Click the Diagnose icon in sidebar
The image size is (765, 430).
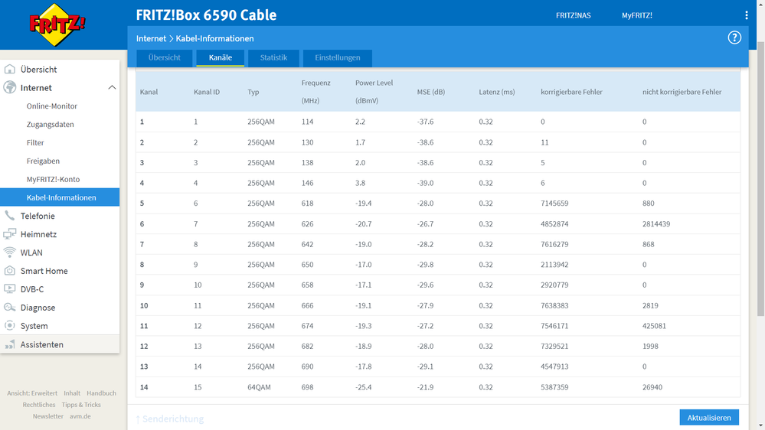pyautogui.click(x=10, y=308)
